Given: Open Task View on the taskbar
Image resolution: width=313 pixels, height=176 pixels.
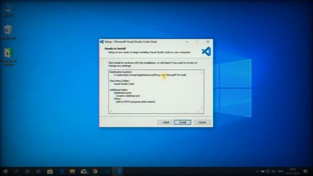Looking at the screenshot, I should click(x=38, y=172).
